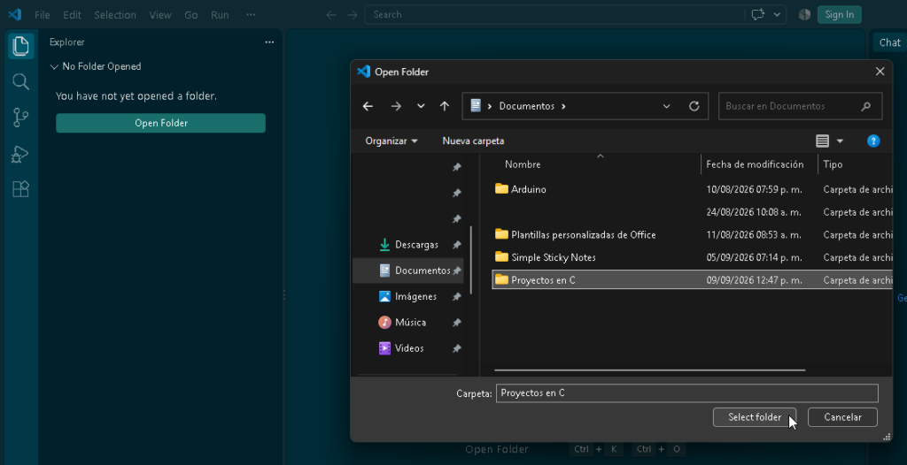
Task: Click the Arduino folder icon
Action: (x=501, y=189)
